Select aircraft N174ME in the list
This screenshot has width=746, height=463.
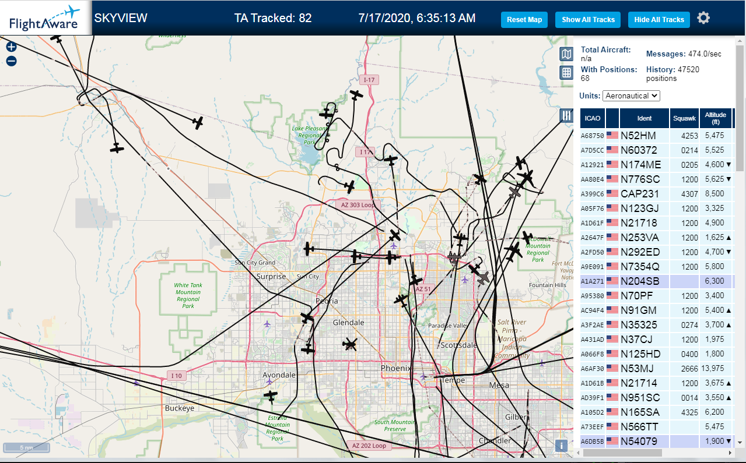click(x=656, y=164)
